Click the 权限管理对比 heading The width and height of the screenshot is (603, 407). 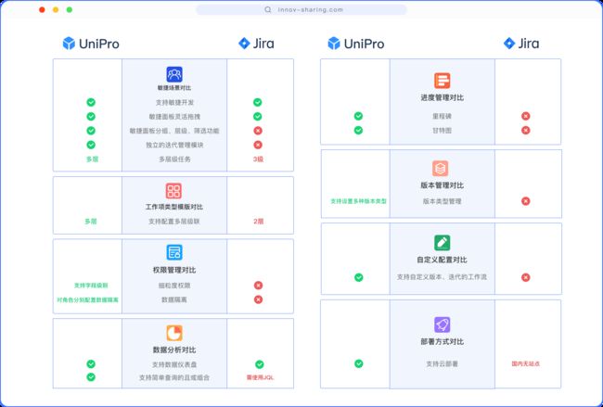coord(174,270)
